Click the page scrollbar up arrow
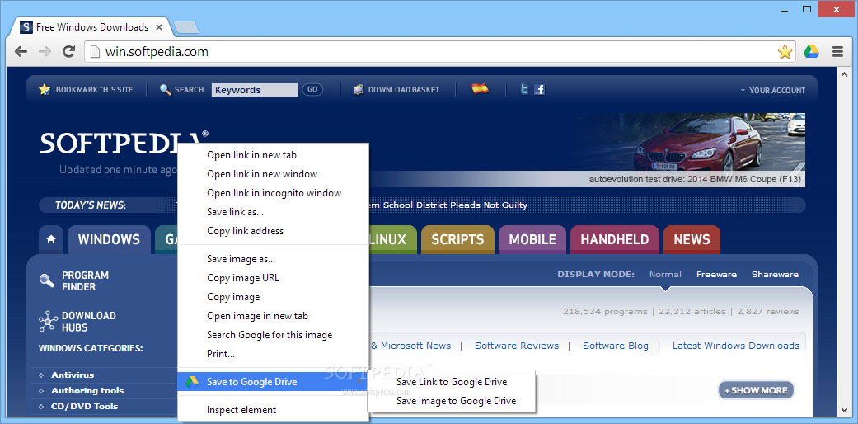The height and width of the screenshot is (424, 858). (843, 73)
